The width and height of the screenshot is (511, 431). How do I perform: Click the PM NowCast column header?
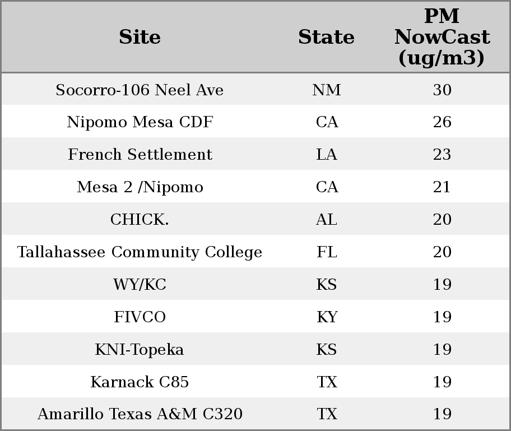[x=442, y=37]
